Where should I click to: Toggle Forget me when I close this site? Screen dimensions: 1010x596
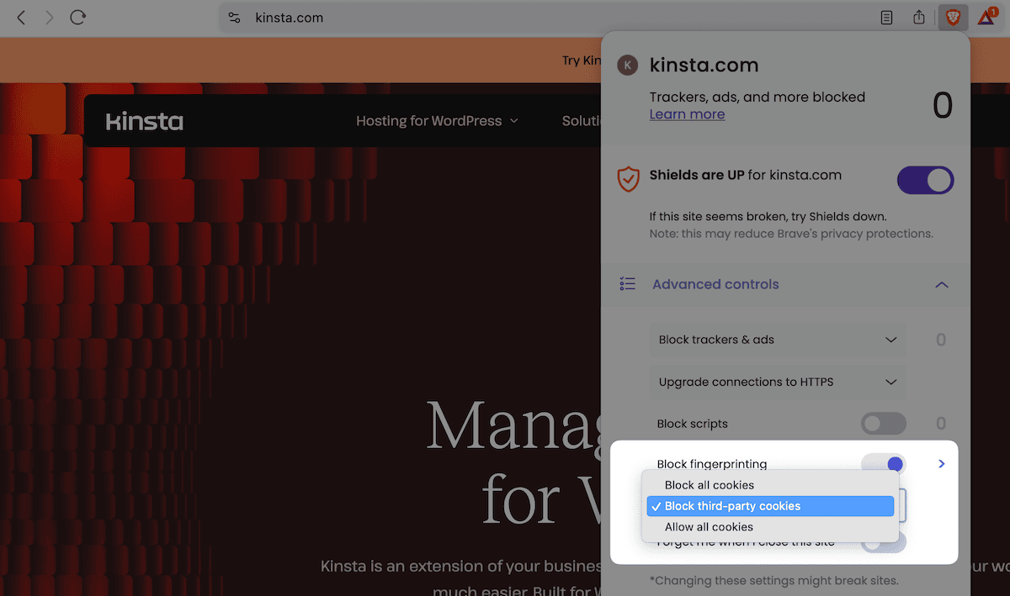(884, 542)
